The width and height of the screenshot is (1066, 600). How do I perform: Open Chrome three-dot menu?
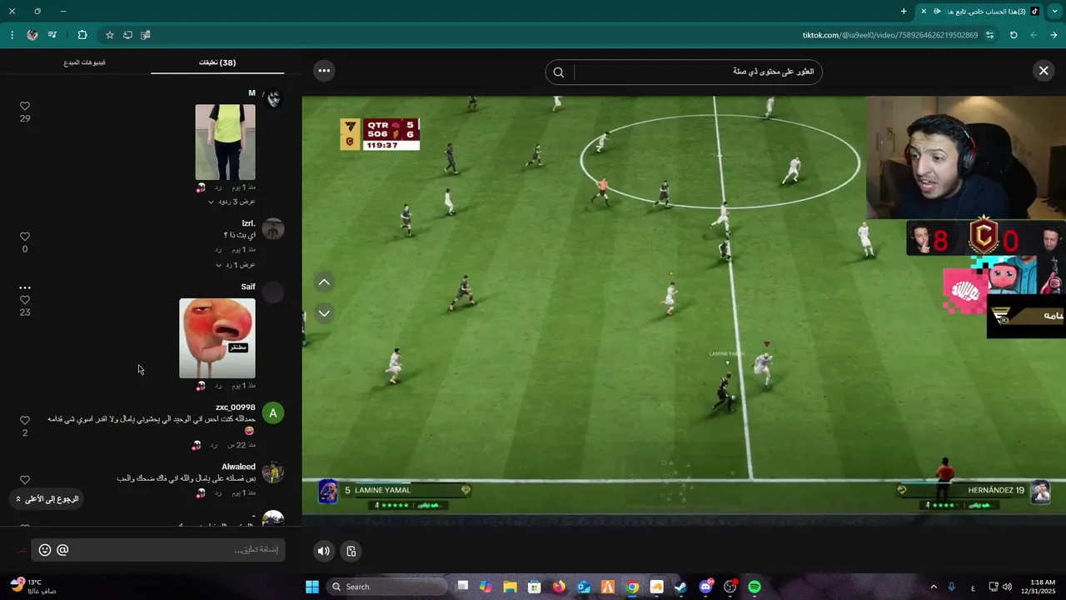pos(12,35)
